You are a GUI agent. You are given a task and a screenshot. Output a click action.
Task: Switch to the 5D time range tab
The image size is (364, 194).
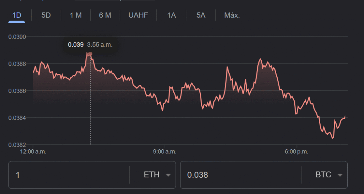46,15
